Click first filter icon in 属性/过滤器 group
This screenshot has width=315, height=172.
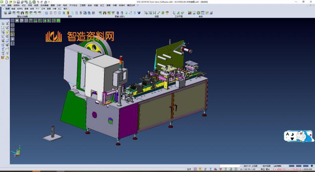pyautogui.click(x=5, y=13)
